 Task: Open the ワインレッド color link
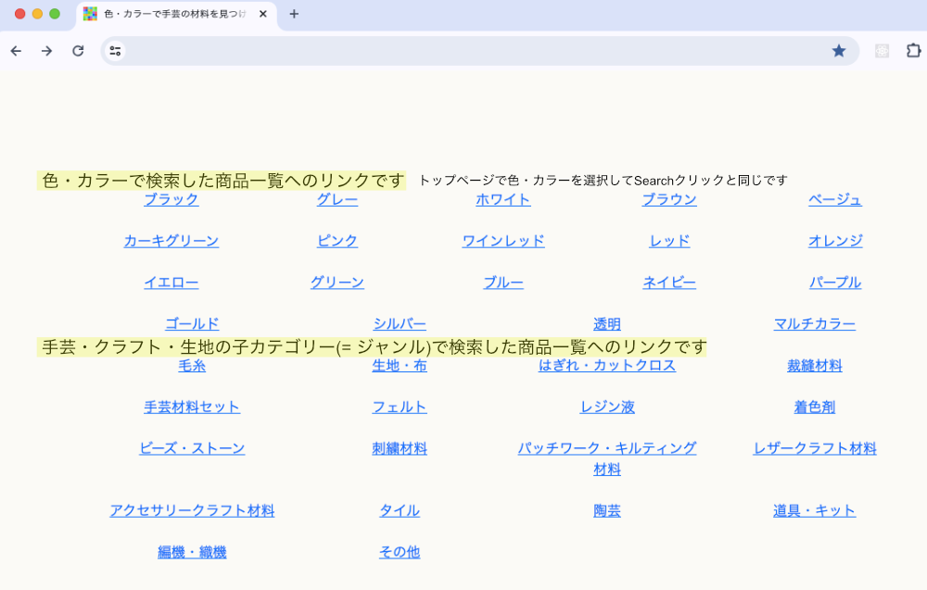pyautogui.click(x=503, y=241)
